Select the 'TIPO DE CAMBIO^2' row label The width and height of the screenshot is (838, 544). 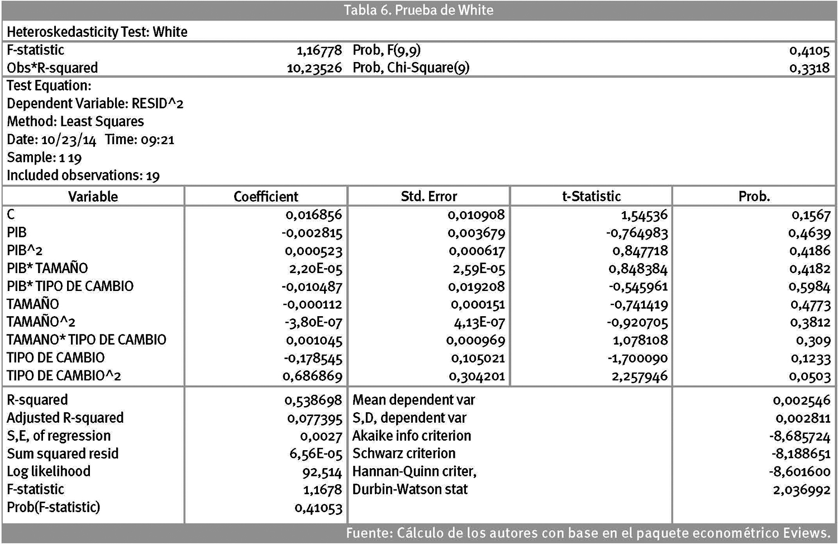[x=64, y=376]
